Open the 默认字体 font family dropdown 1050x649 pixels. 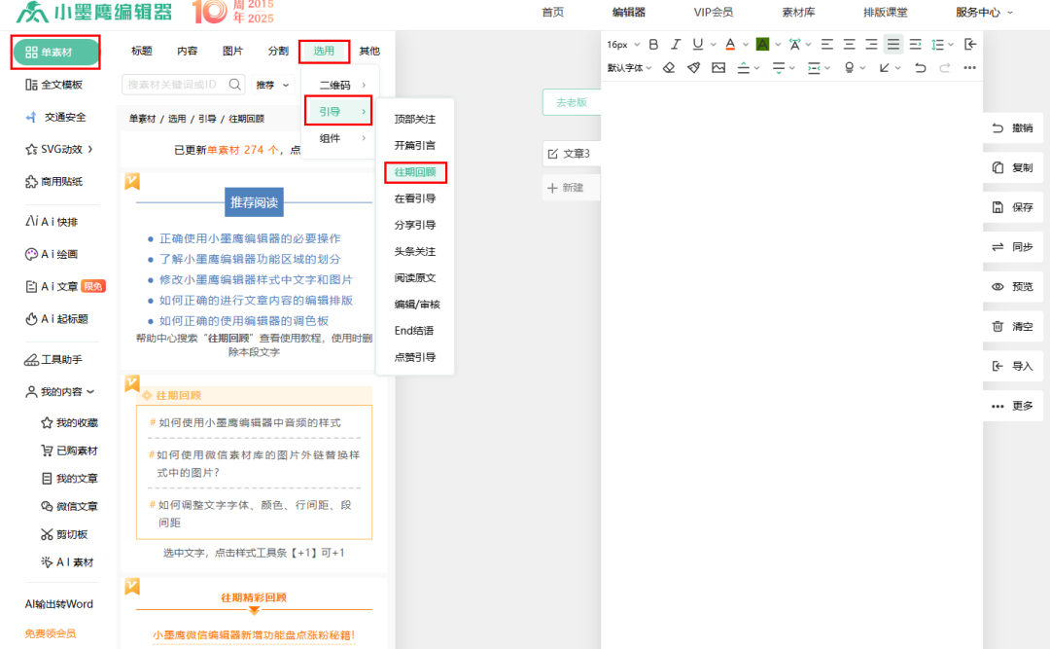coord(628,68)
